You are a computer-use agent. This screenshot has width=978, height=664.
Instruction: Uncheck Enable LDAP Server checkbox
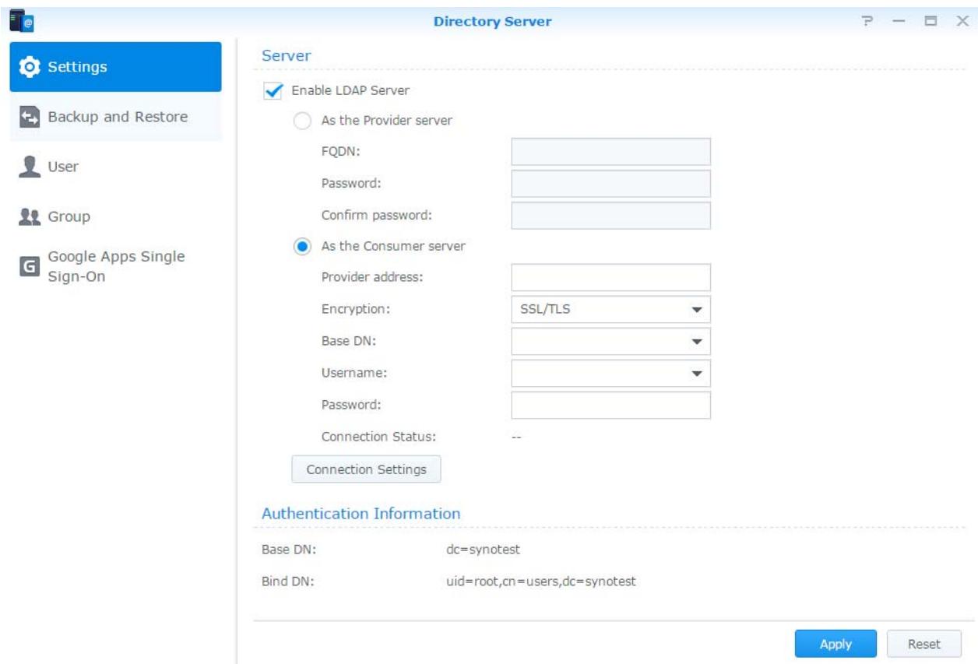point(273,90)
